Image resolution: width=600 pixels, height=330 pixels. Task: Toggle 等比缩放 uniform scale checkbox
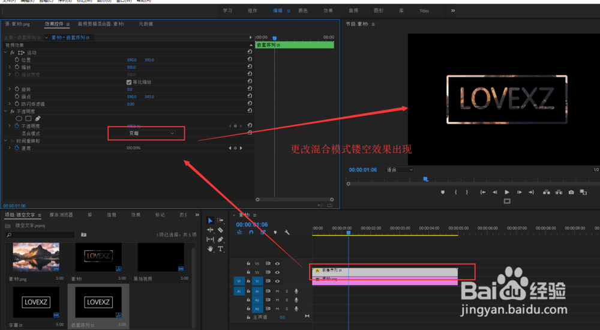click(129, 82)
